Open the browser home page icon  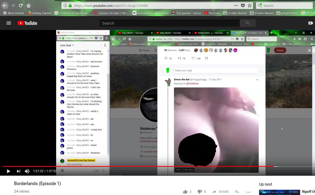(29, 6)
